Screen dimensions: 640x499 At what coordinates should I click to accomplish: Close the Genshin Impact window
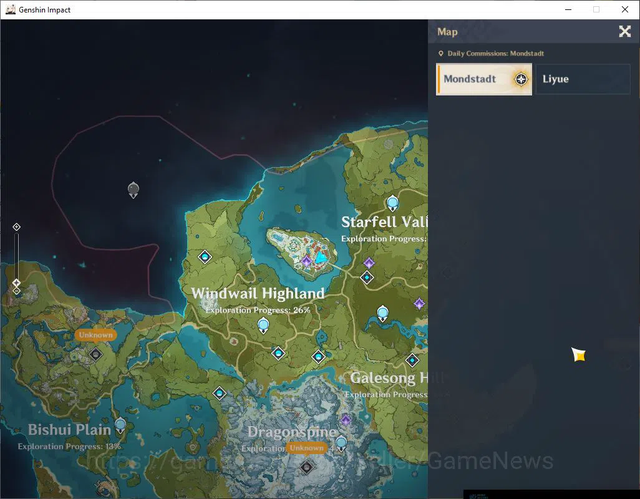click(625, 9)
